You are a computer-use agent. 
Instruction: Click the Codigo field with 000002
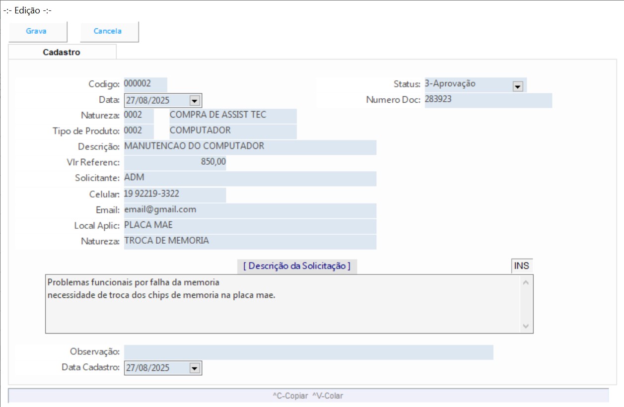coord(145,84)
